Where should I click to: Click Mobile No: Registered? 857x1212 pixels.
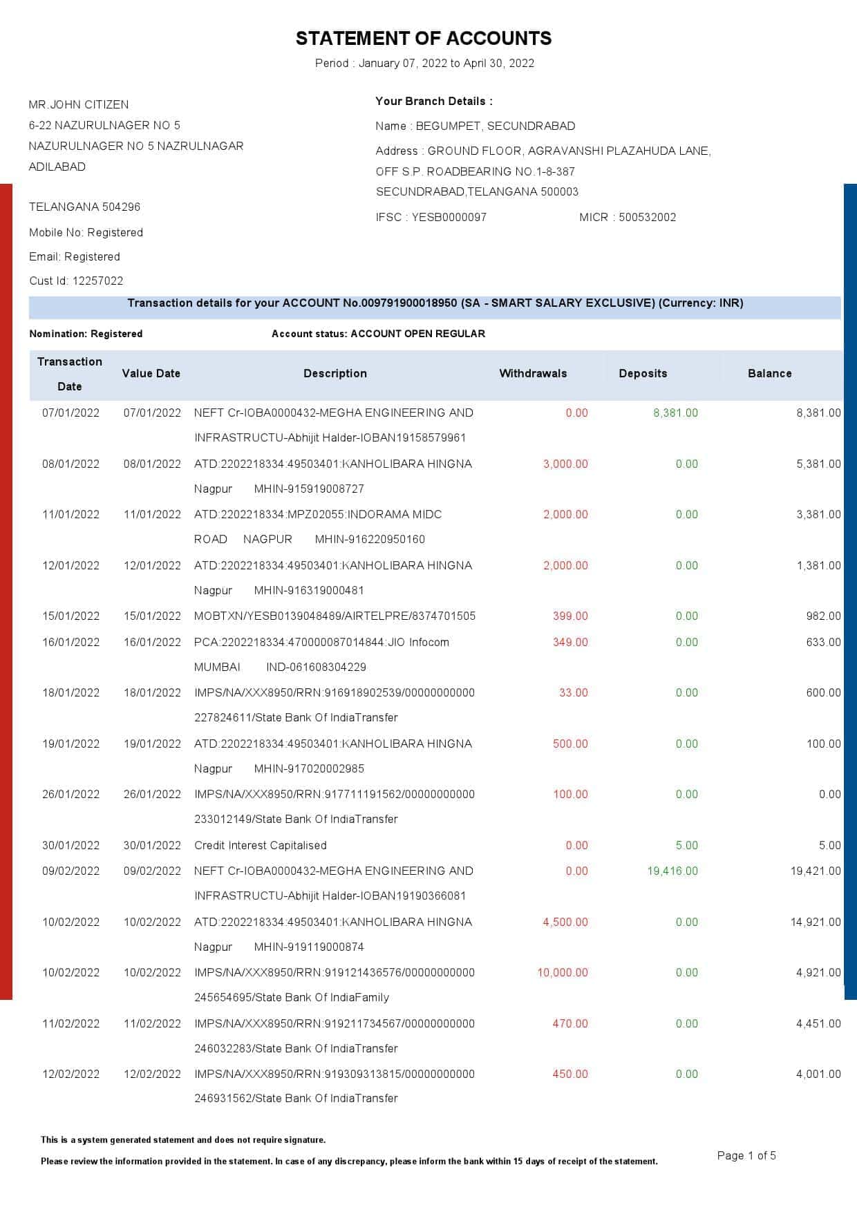(86, 232)
